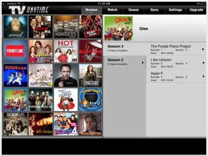Tap the battery indicator icon
This screenshot has width=208, height=156.
pos(203,3)
